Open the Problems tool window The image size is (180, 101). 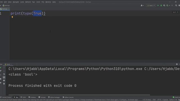tap(32, 97)
